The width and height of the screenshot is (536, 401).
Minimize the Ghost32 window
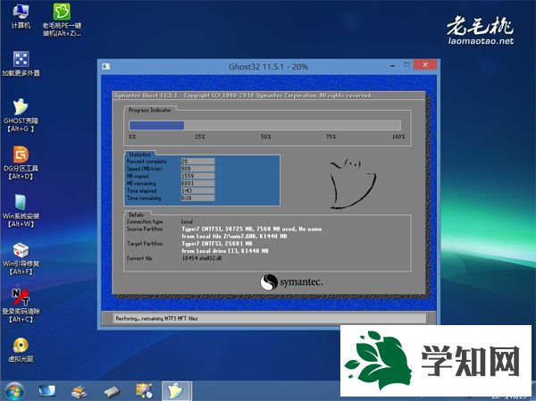[392, 65]
